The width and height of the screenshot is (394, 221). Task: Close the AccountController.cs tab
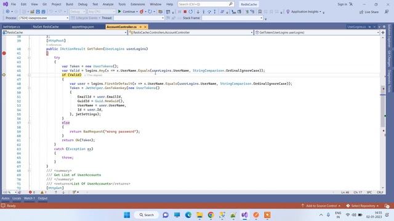[x=145, y=27]
